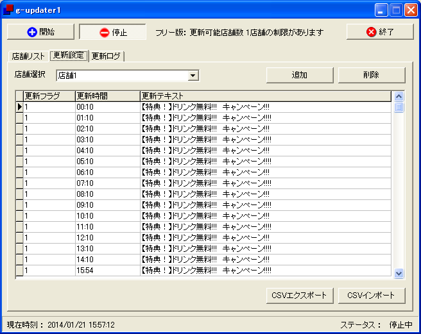Click the vertical scrollbar thumb
The image size is (421, 334).
pyautogui.click(x=399, y=107)
